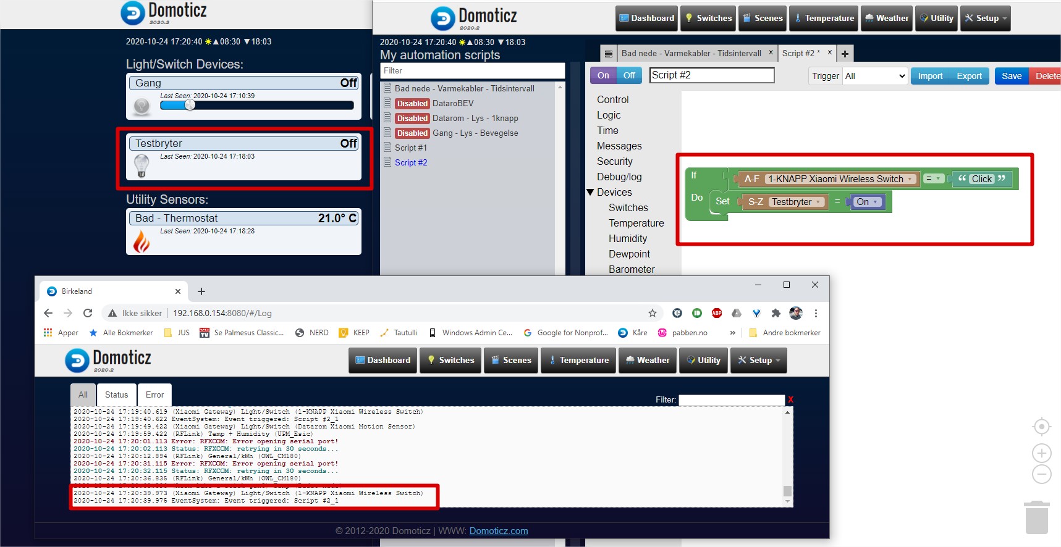Set script state to On
1061x547 pixels.
[603, 75]
